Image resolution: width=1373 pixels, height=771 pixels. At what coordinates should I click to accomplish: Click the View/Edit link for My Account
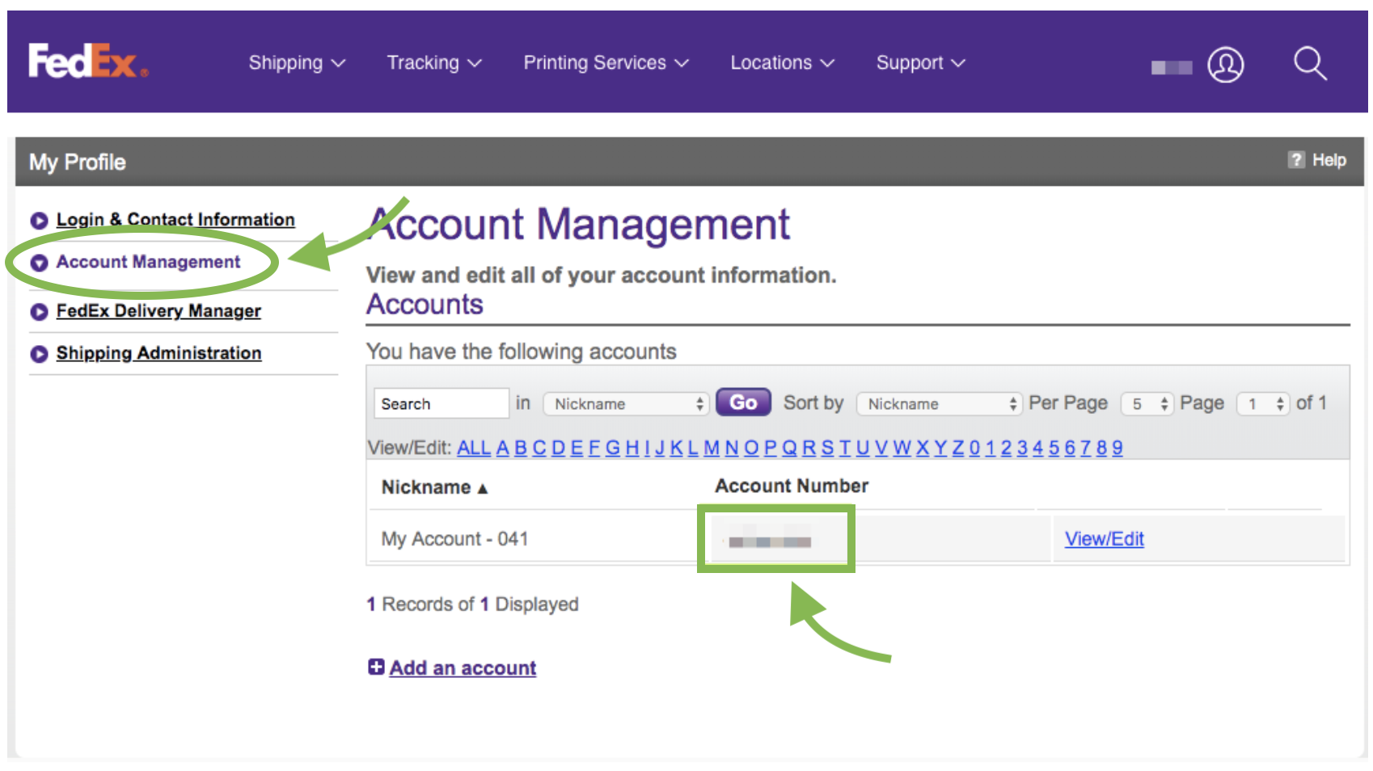point(1104,539)
